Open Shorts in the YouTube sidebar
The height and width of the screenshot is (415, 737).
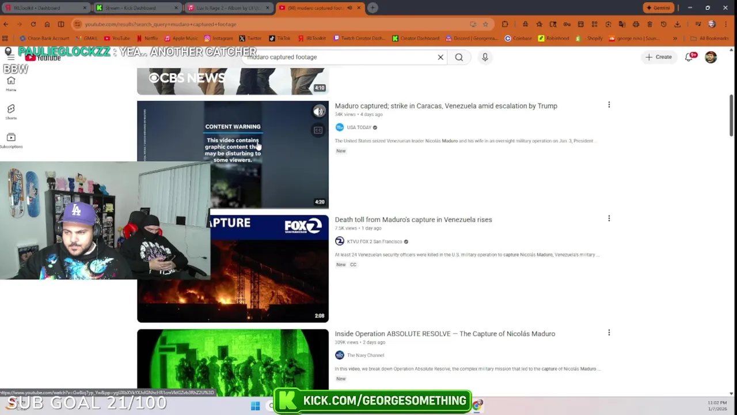(11, 112)
